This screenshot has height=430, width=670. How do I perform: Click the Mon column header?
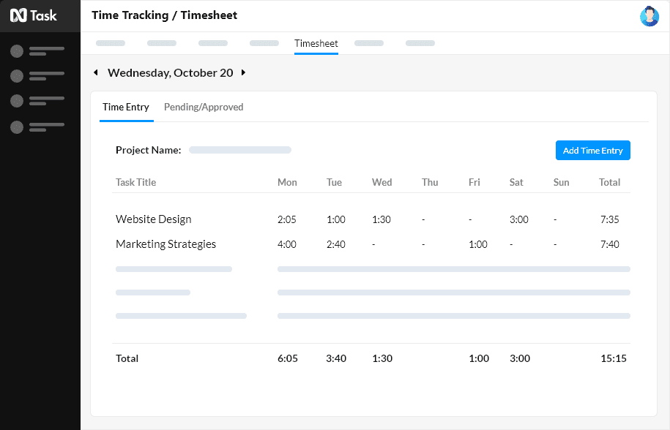pos(287,182)
